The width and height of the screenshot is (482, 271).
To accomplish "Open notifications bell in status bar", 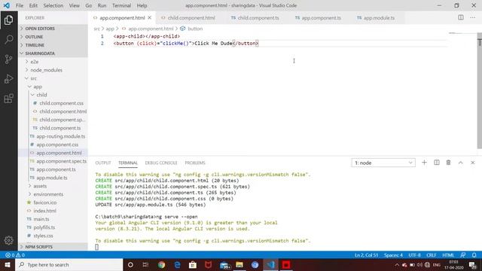I will pyautogui.click(x=474, y=255).
